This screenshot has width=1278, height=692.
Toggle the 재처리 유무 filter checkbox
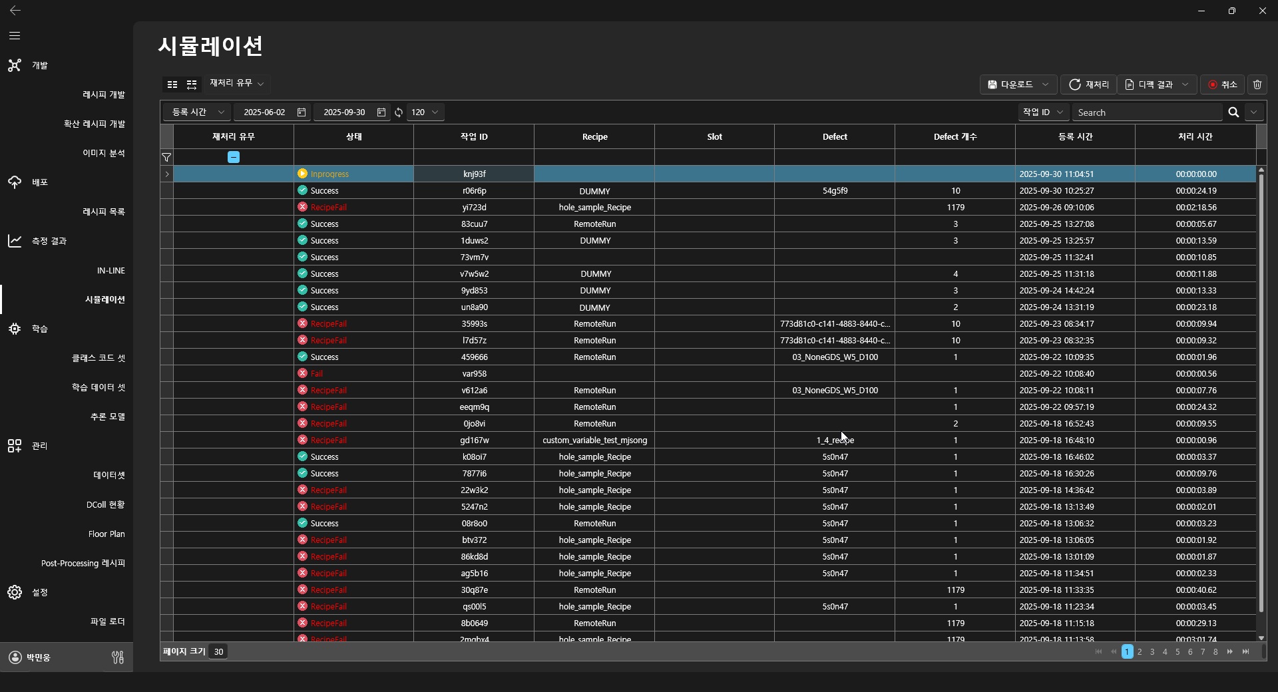click(234, 157)
